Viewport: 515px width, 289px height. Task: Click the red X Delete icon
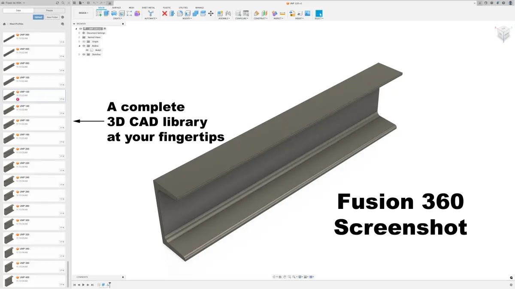click(164, 13)
